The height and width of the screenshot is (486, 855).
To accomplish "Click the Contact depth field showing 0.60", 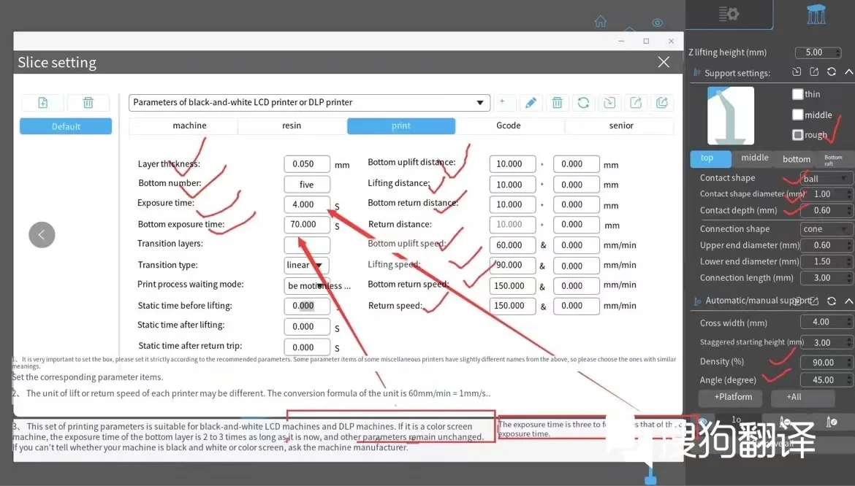I will (826, 211).
